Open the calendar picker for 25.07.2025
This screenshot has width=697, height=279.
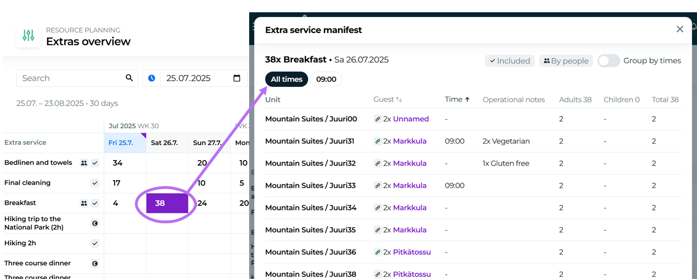click(237, 78)
